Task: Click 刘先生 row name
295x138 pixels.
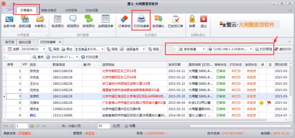Action: tap(35, 90)
